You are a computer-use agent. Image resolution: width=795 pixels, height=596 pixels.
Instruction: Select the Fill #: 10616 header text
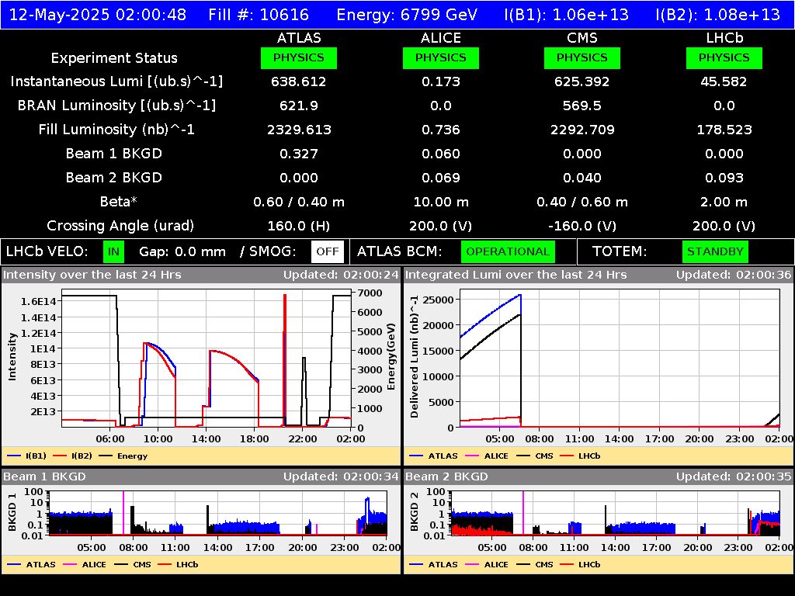259,15
